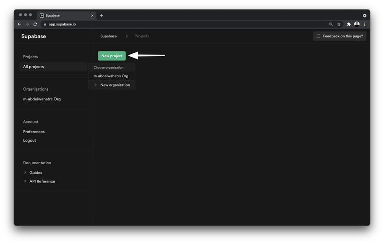Image resolution: width=384 pixels, height=244 pixels.
Task: Open m-abdelwahab's Org in sidebar Organizations
Action: tap(42, 99)
